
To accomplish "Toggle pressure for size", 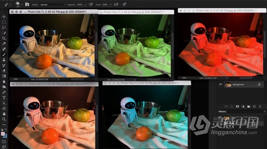I will coord(124,5).
